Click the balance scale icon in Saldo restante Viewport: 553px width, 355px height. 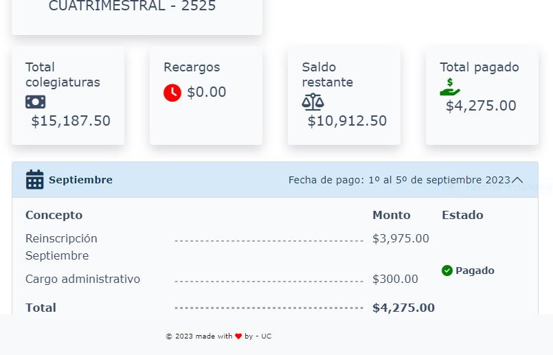[313, 102]
